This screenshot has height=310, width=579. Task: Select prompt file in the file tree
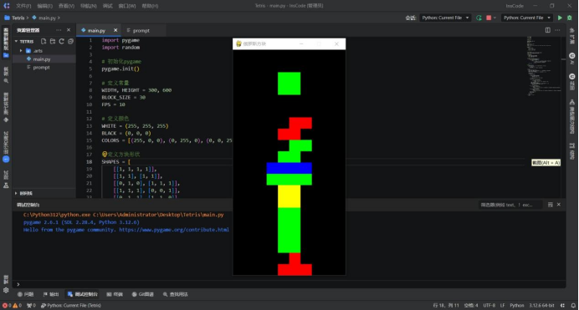tap(44, 68)
